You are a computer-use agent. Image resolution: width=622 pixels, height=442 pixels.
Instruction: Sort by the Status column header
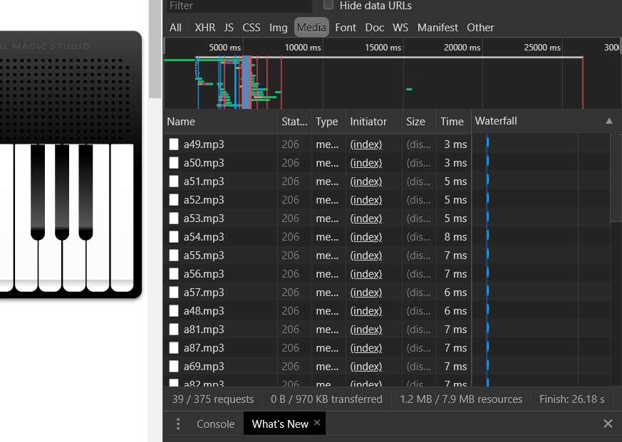click(x=294, y=121)
